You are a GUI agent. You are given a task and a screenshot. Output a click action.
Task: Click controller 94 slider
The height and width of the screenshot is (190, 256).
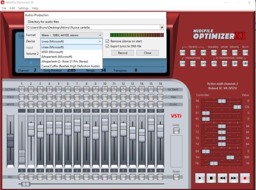pyautogui.click(x=206, y=151)
